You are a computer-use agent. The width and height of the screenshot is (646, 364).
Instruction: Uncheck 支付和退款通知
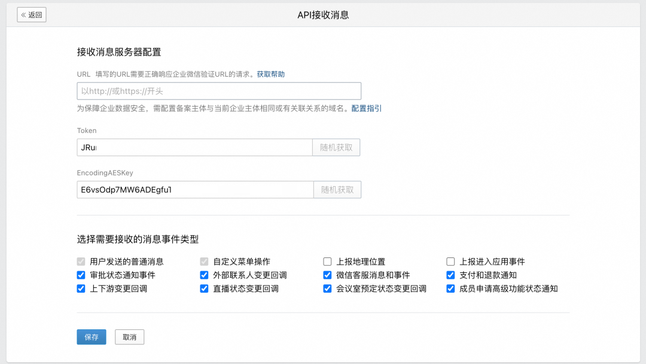pos(451,275)
